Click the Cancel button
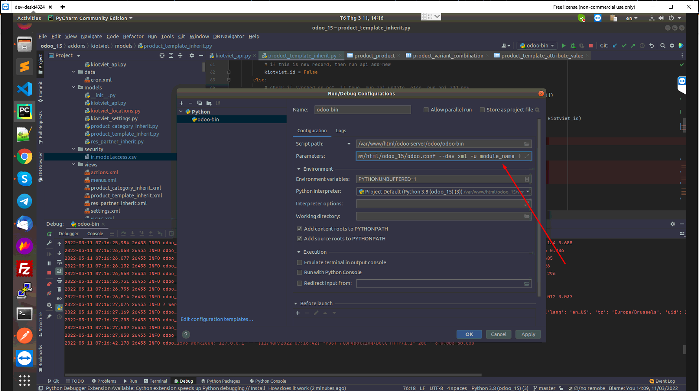Screen dimensions: 699x391 [x=498, y=334]
